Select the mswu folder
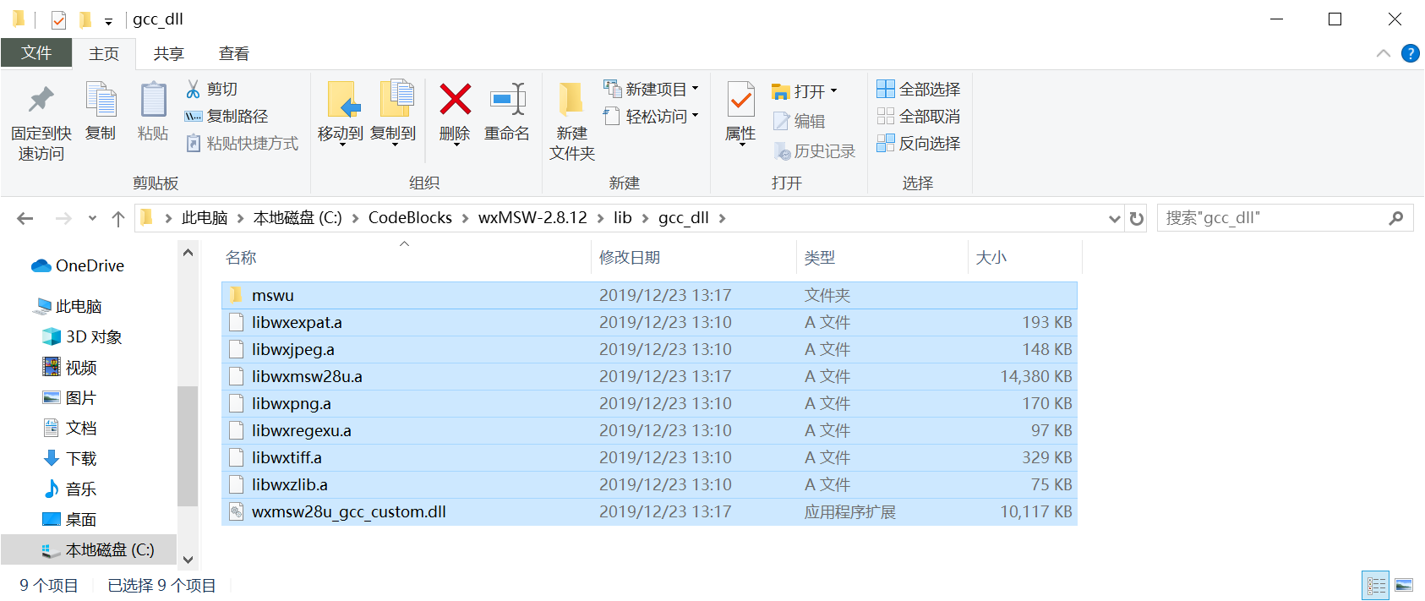 (x=649, y=295)
